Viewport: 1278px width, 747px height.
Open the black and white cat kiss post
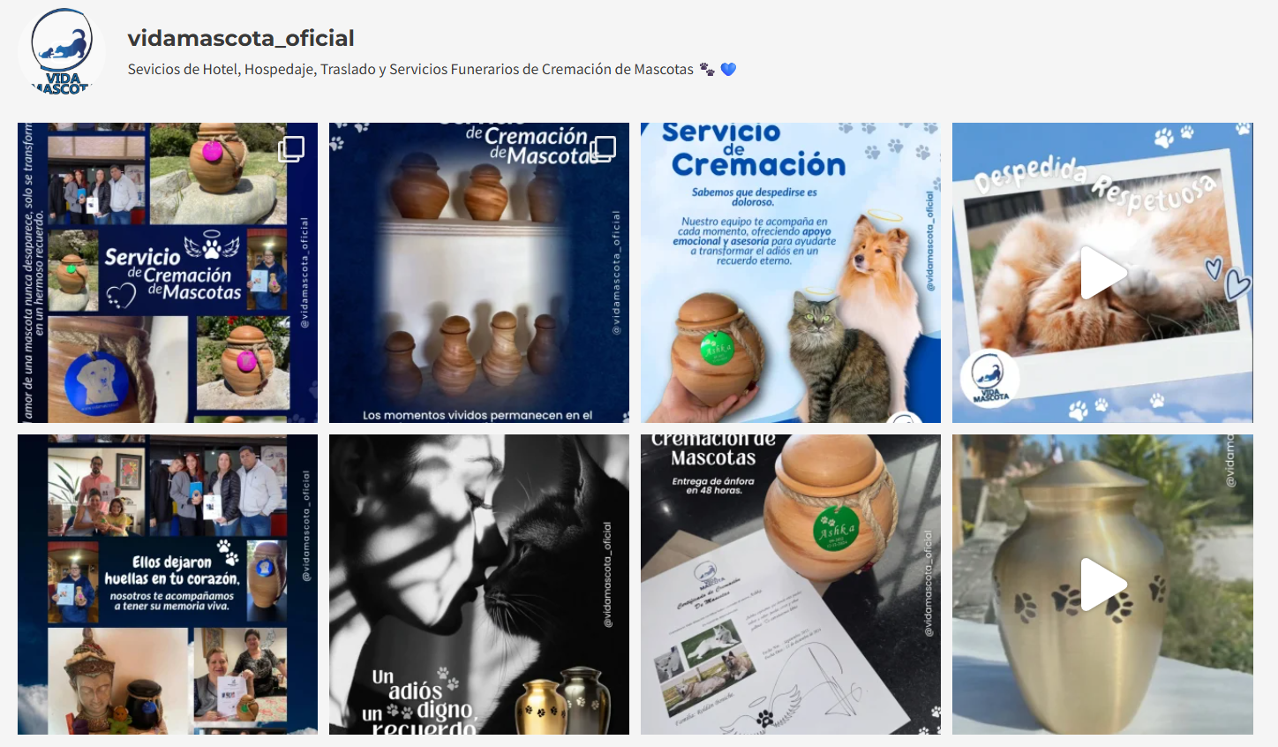click(479, 585)
